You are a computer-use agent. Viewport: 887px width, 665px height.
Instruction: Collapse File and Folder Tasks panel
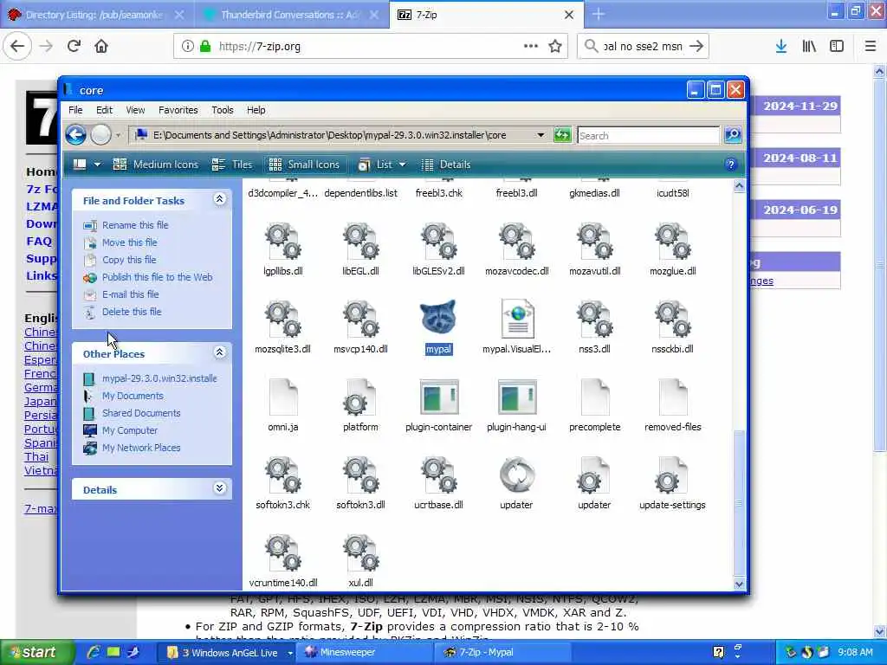click(x=219, y=199)
